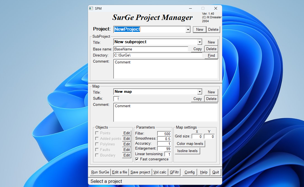Open the Project dropdown arrow
This screenshot has width=304, height=187.
click(x=188, y=30)
